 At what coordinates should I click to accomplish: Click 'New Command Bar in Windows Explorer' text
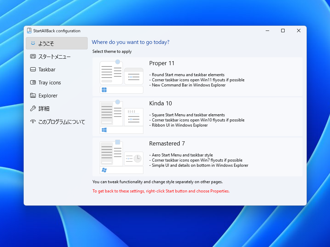pyautogui.click(x=189, y=85)
